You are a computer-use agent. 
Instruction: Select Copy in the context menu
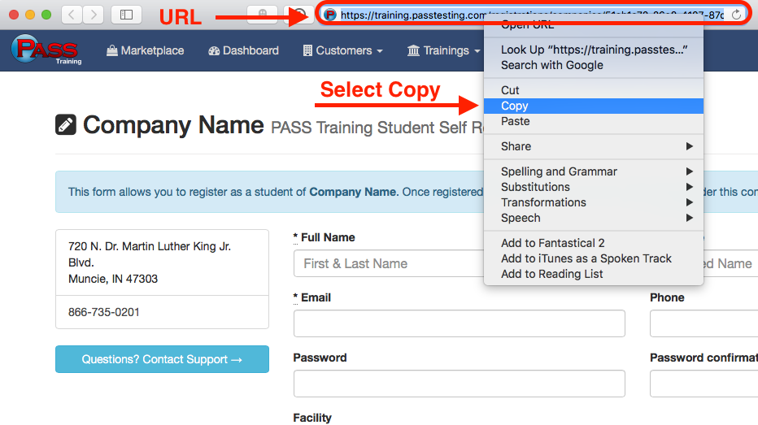point(594,106)
